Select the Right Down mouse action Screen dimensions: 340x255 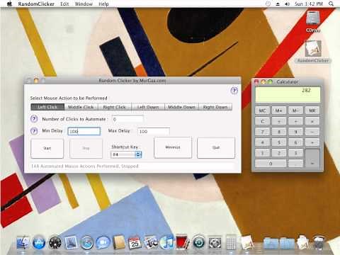click(x=215, y=107)
